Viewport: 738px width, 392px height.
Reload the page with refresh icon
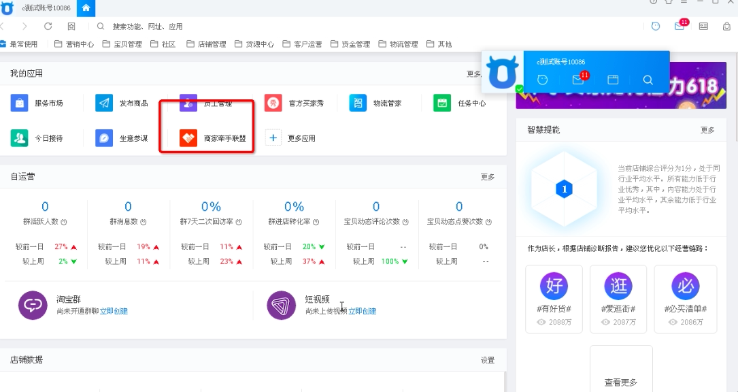point(48,27)
